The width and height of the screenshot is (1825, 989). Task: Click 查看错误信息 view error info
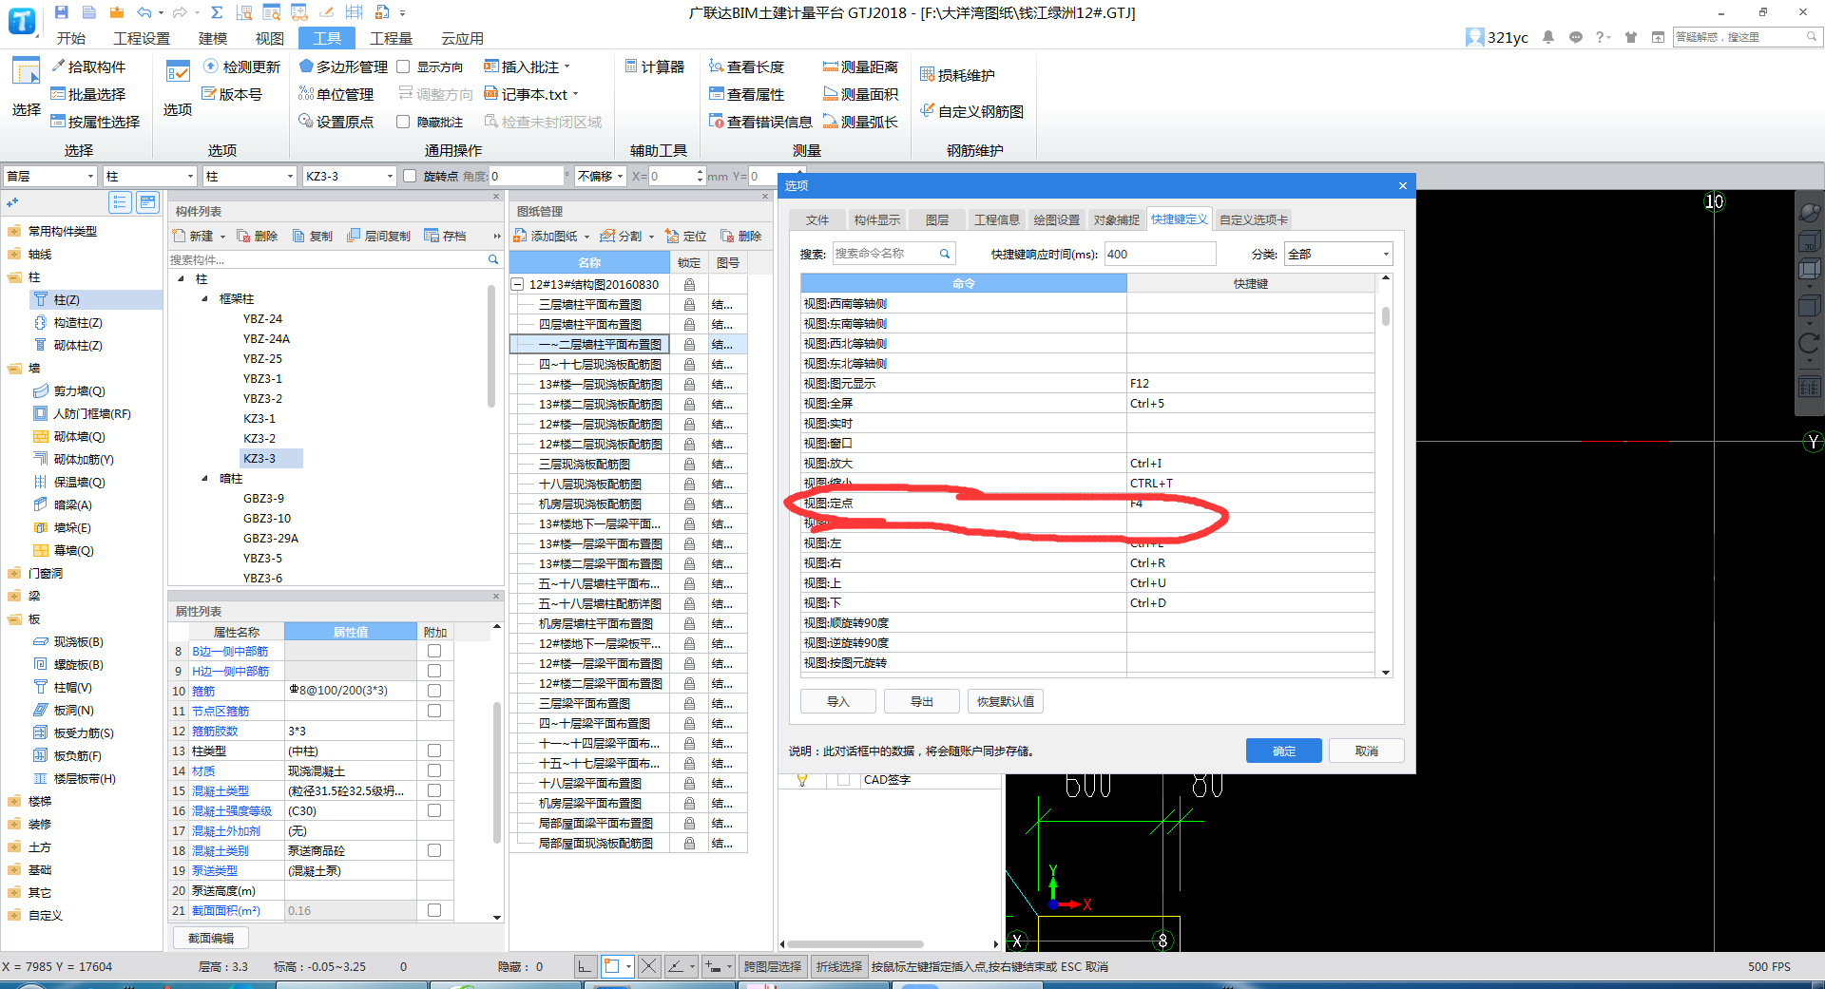tap(760, 122)
